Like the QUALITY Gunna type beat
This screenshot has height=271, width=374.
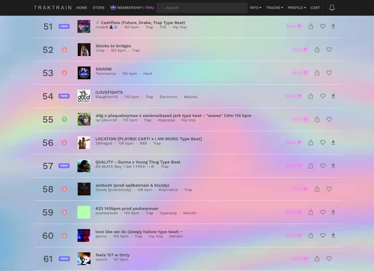coord(323,166)
